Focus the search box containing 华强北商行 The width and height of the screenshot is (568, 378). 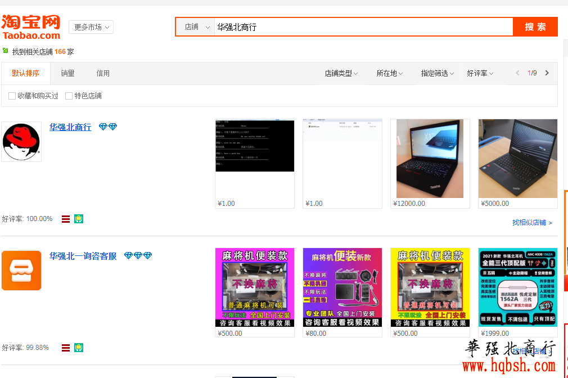[x=363, y=27]
